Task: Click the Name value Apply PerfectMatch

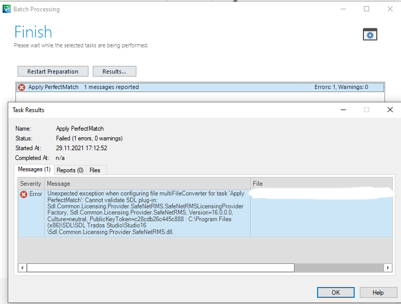Action: (x=80, y=129)
